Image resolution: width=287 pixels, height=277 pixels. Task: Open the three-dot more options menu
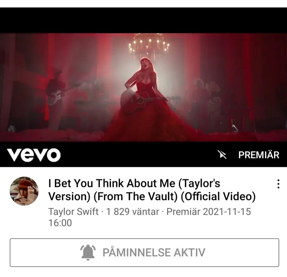pyautogui.click(x=278, y=184)
